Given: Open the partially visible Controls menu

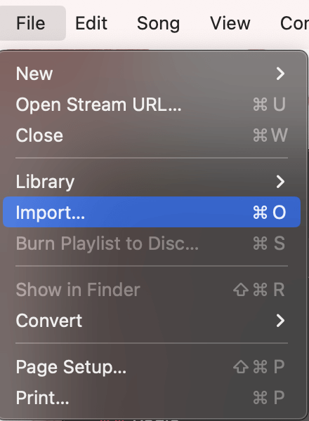Looking at the screenshot, I should pos(294,23).
